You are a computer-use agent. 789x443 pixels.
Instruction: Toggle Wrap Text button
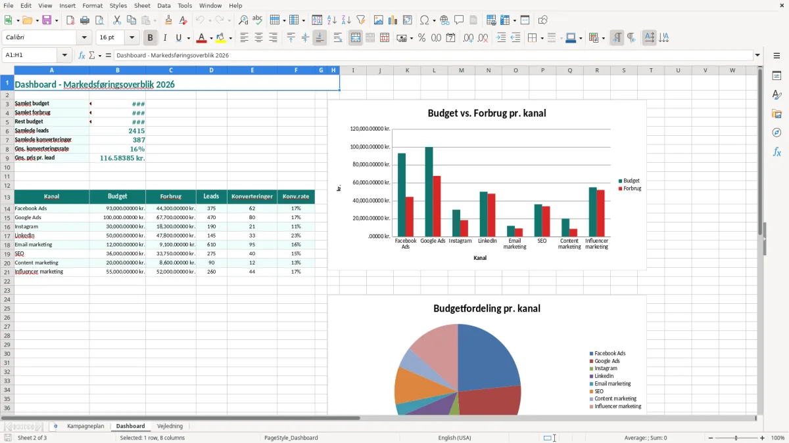pos(338,38)
